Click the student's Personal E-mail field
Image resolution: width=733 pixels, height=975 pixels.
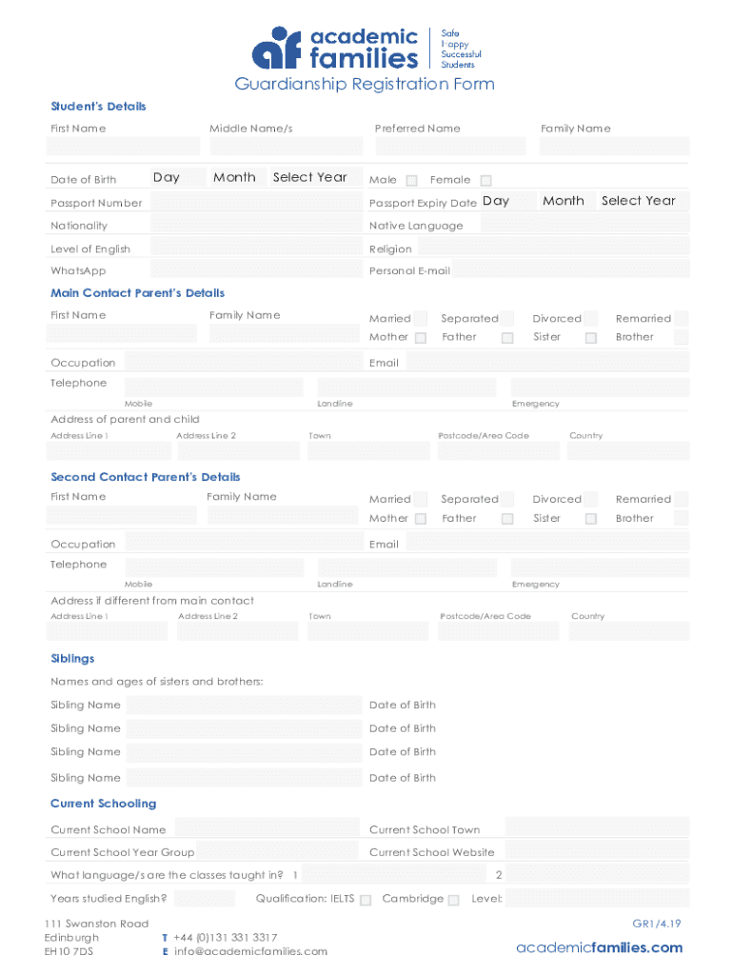click(x=570, y=271)
